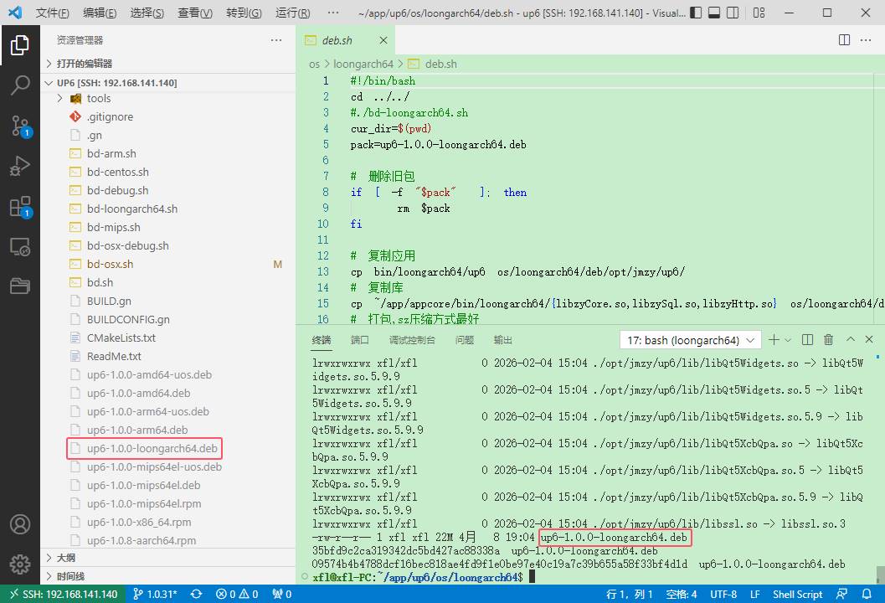Open the 文件(F) menu

[52, 13]
